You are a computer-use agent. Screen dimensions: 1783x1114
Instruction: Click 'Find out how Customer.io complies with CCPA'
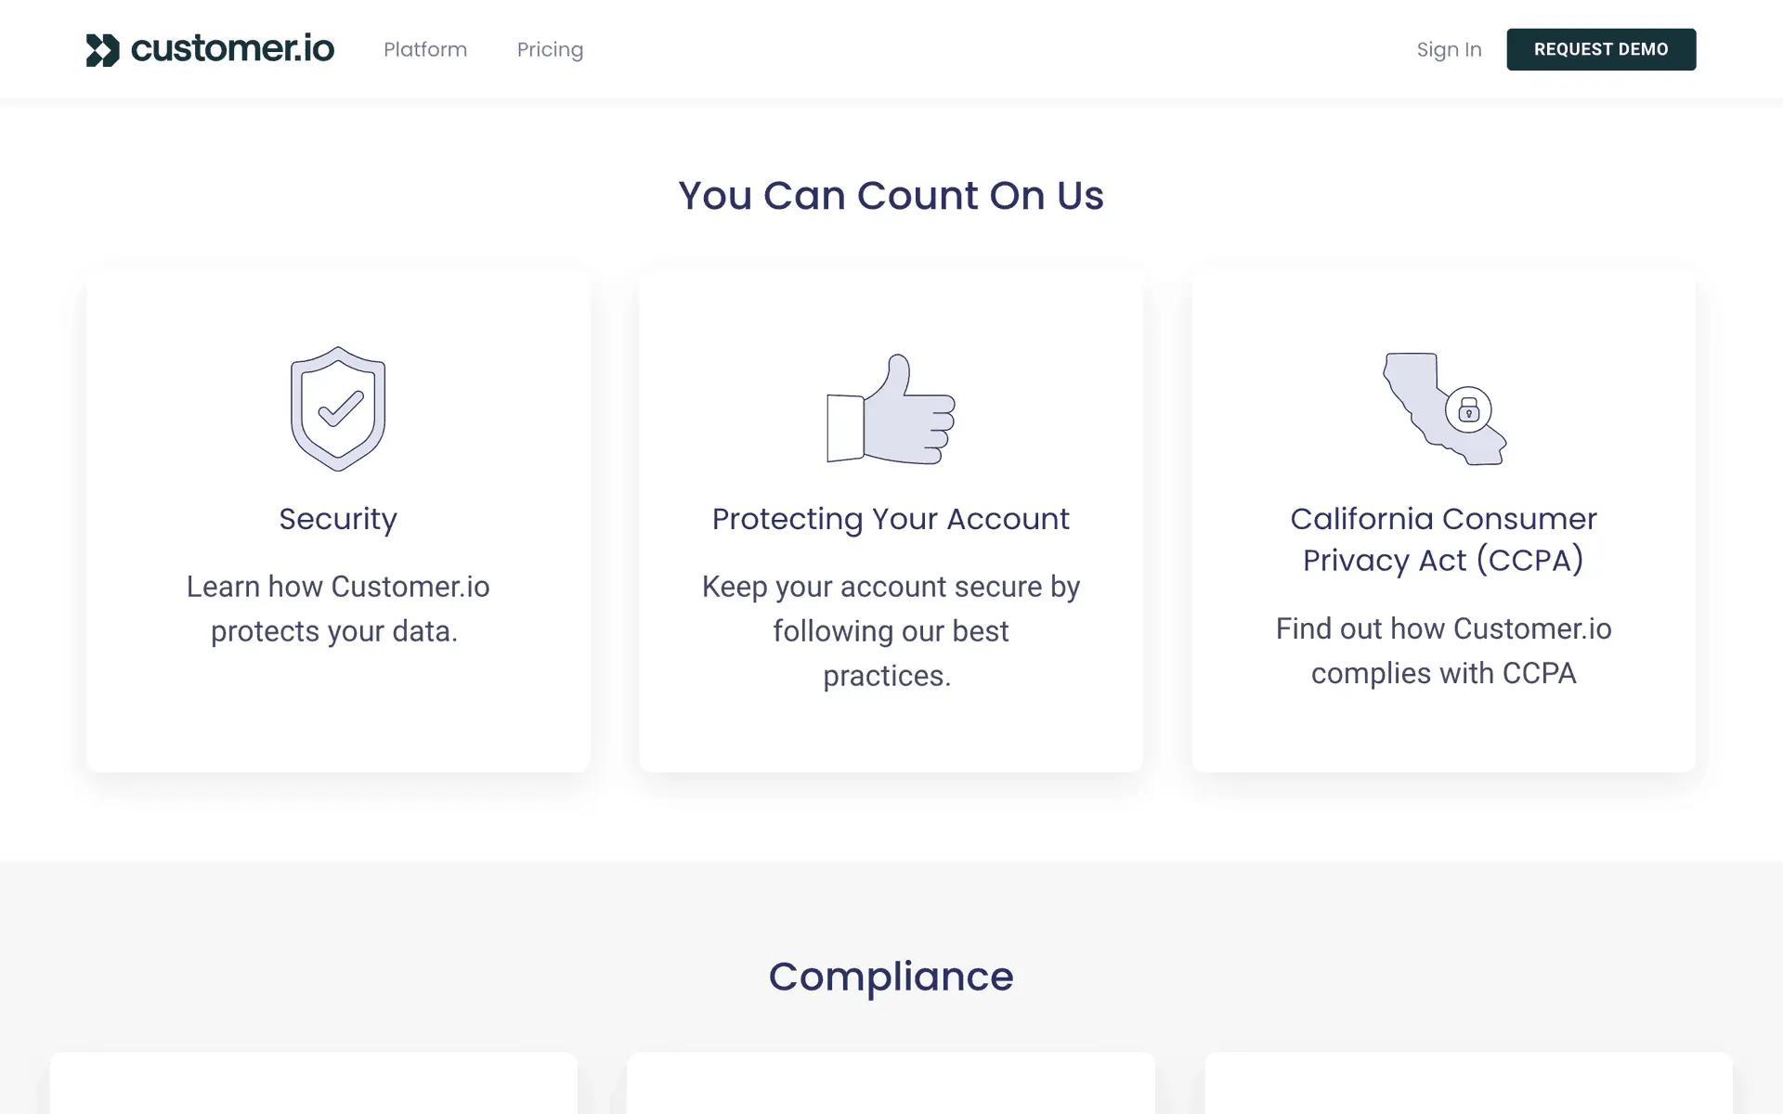(x=1443, y=651)
